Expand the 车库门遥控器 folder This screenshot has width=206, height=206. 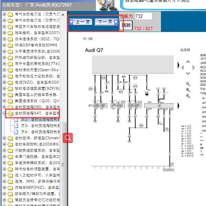[4, 156]
